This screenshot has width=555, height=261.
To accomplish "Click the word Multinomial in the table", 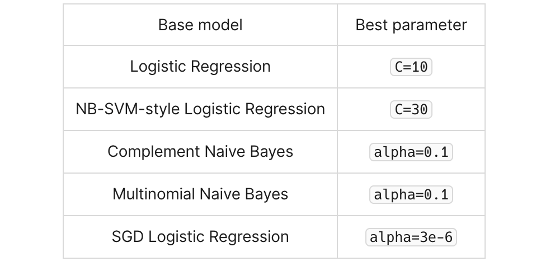I will pos(154,194).
